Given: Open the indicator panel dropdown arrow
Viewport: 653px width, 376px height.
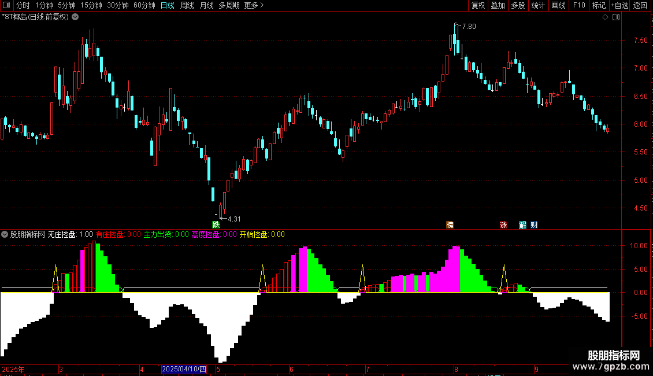Looking at the screenshot, I should coord(5,234).
